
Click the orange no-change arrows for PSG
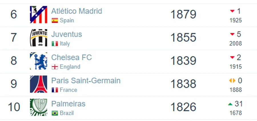pyautogui.click(x=232, y=81)
